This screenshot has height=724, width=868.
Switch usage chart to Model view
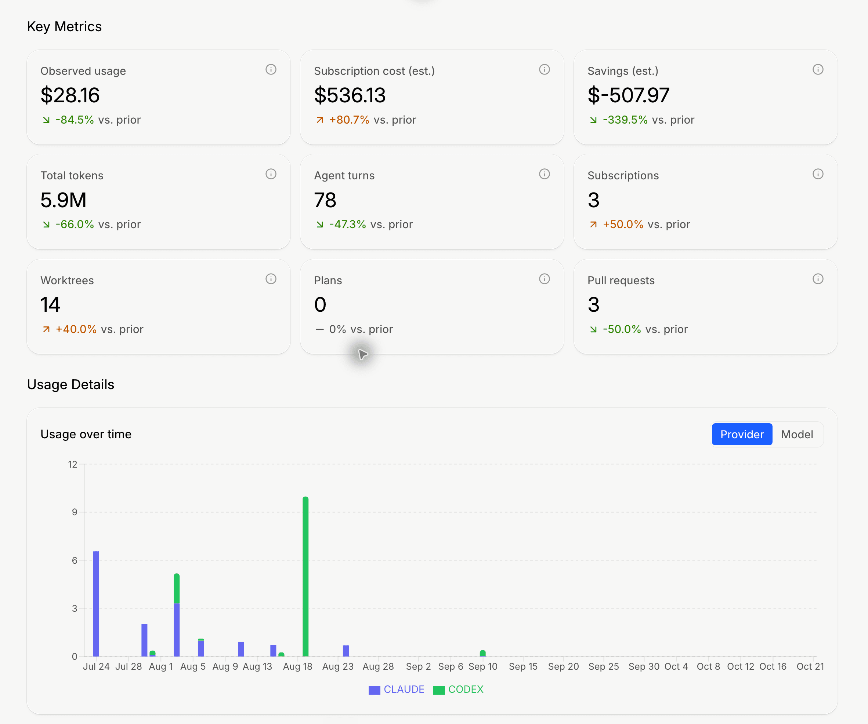click(797, 434)
